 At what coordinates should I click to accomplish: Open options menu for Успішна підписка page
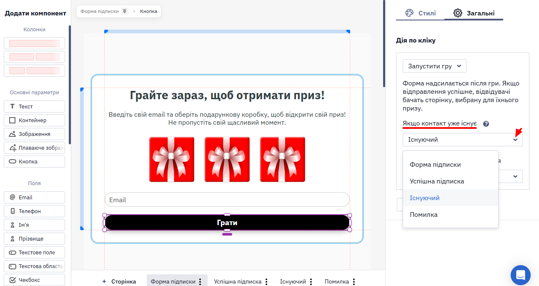pyautogui.click(x=266, y=281)
